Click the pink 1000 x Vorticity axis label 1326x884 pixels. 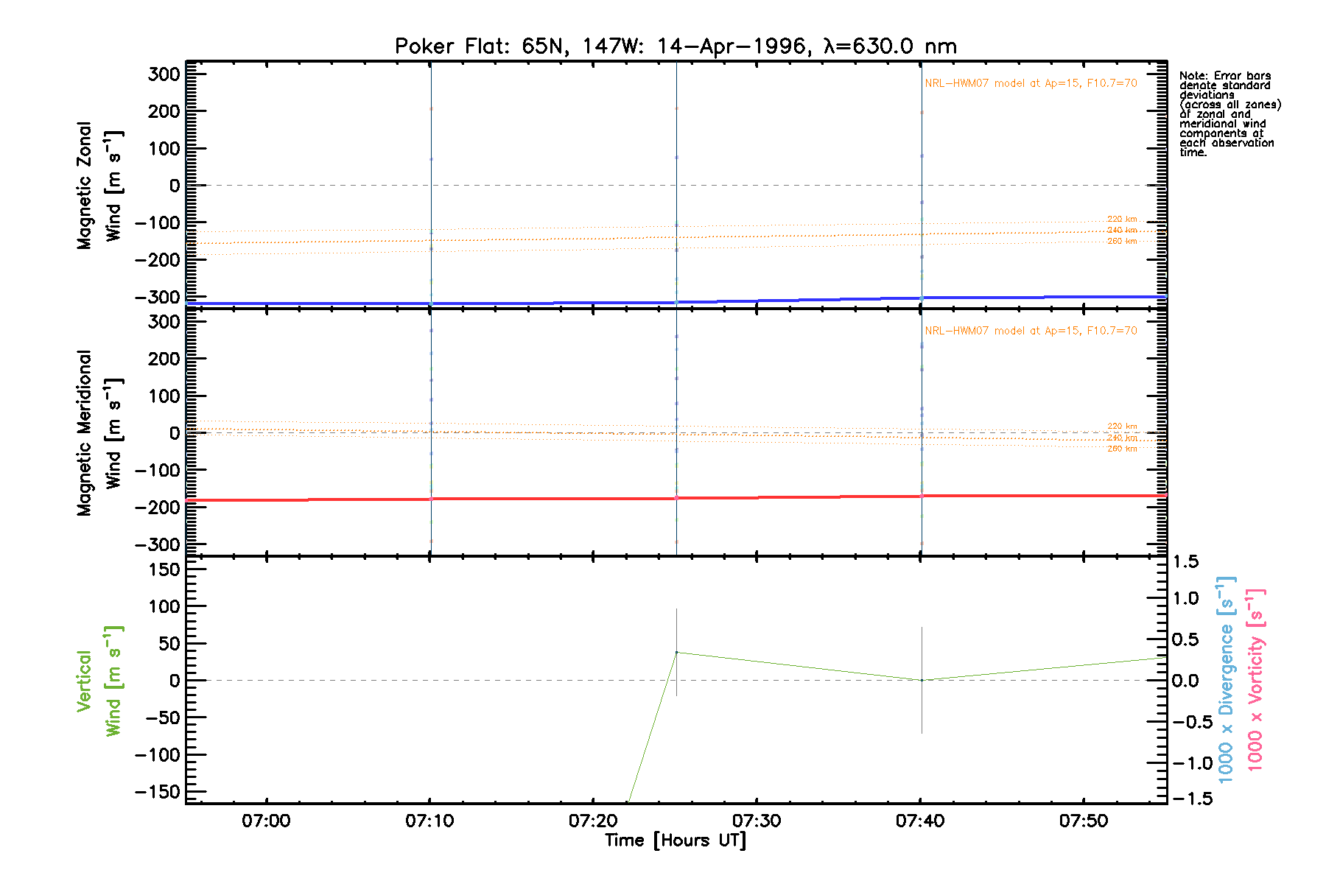(x=1255, y=679)
